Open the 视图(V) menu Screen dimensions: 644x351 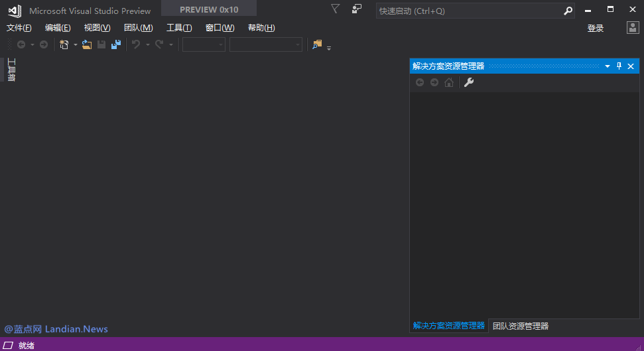pyautogui.click(x=97, y=28)
